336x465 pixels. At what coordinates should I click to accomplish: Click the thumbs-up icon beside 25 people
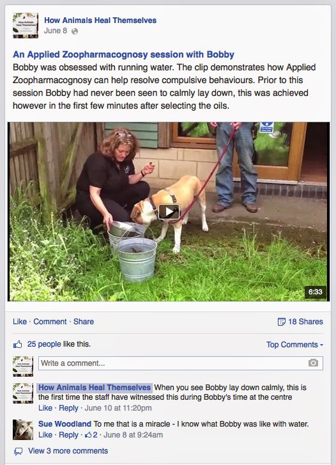(x=18, y=344)
